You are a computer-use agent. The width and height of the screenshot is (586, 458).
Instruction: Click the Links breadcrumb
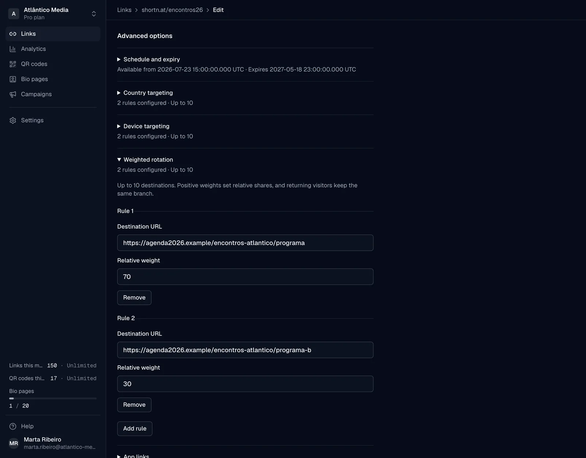tap(124, 10)
